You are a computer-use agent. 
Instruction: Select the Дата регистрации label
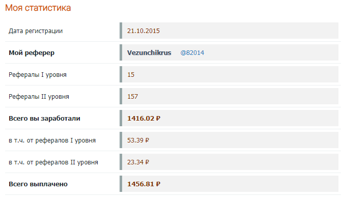[x=36, y=31]
